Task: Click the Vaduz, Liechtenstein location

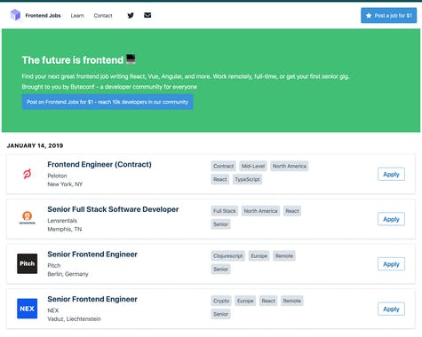Action: [74, 319]
